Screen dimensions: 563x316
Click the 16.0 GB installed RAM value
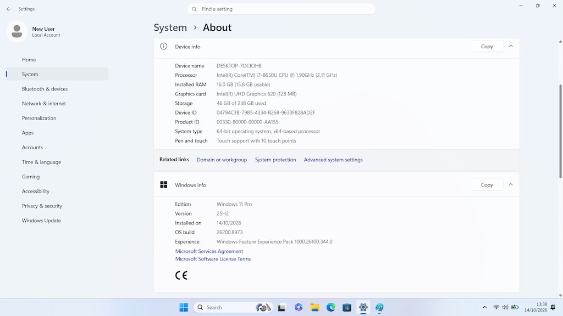(243, 84)
